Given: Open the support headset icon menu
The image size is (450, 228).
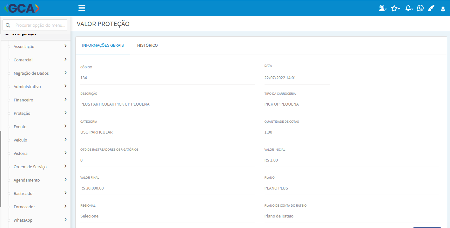Looking at the screenshot, I should 383,8.
